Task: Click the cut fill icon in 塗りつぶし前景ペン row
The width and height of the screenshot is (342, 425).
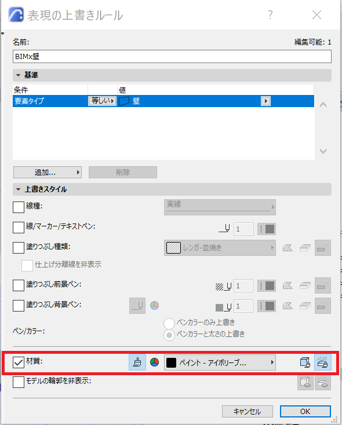Action: pyautogui.click(x=323, y=285)
